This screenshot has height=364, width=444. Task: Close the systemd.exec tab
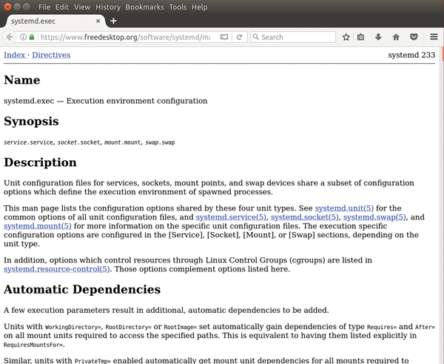[98, 21]
